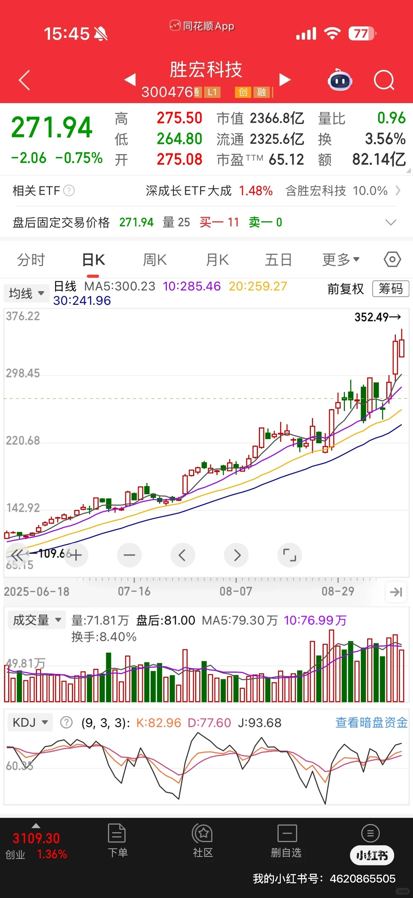
Task: Tap the 08-29 date axis label
Action: (338, 592)
